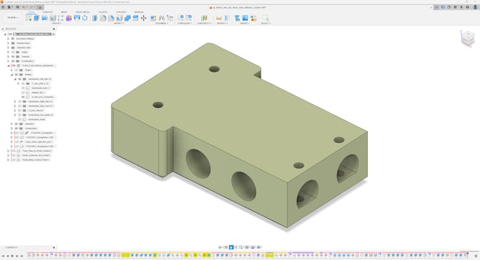Select the Hole tool
This screenshot has width=480, height=260.
[53, 18]
